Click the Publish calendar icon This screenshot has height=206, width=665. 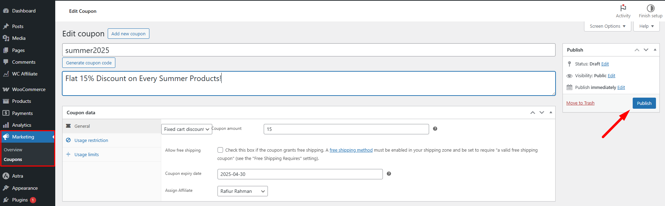coord(569,87)
